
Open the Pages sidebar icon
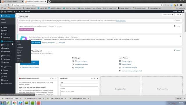(2, 34)
